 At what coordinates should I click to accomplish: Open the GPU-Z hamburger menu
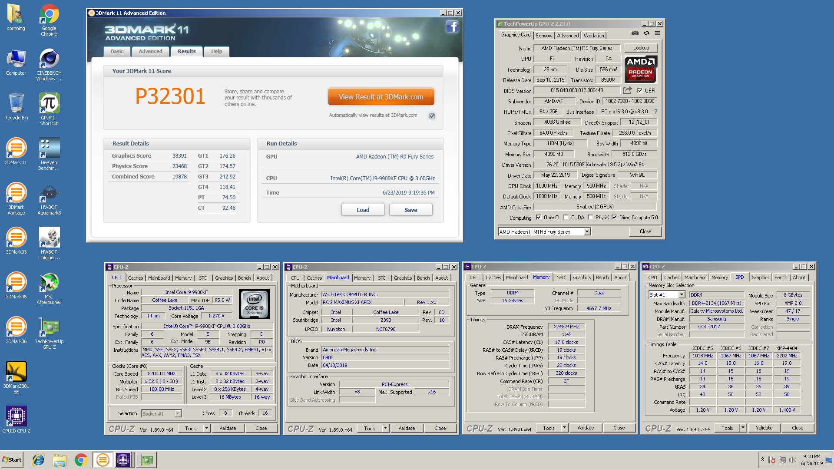coord(657,33)
